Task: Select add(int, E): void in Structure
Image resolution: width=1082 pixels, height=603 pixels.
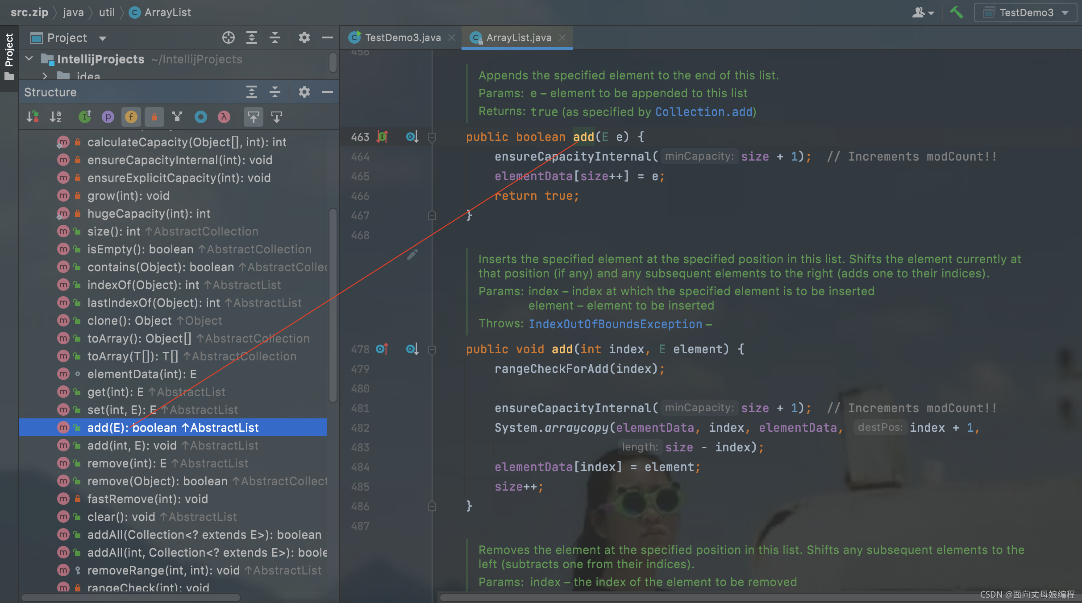Action: 173,445
